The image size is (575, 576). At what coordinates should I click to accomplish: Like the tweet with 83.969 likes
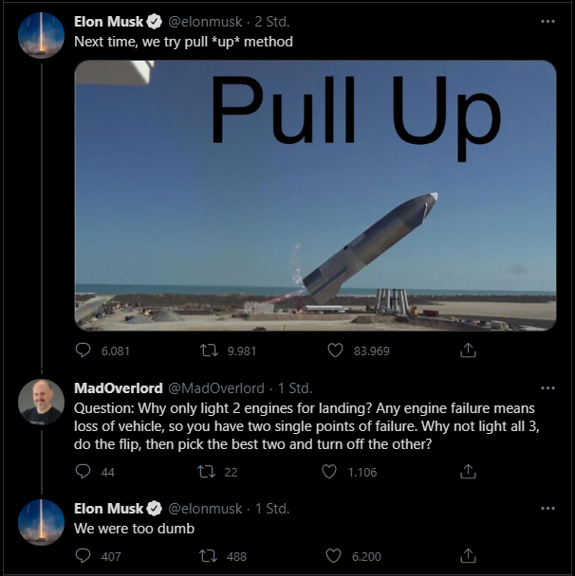point(335,351)
